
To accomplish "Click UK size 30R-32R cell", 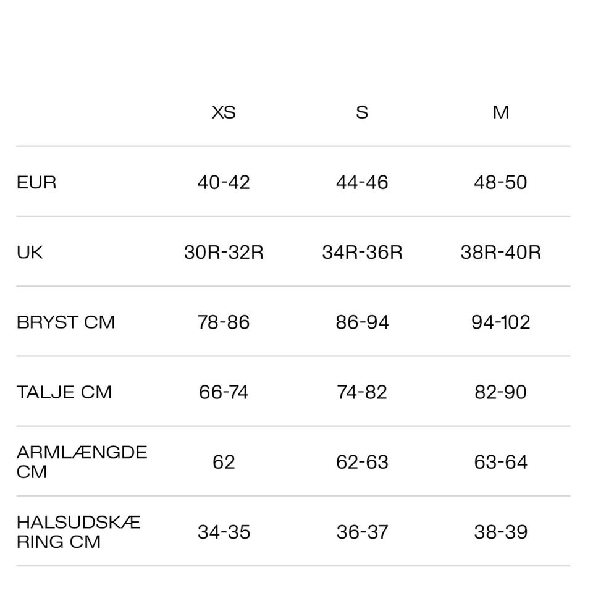I will [x=224, y=253].
